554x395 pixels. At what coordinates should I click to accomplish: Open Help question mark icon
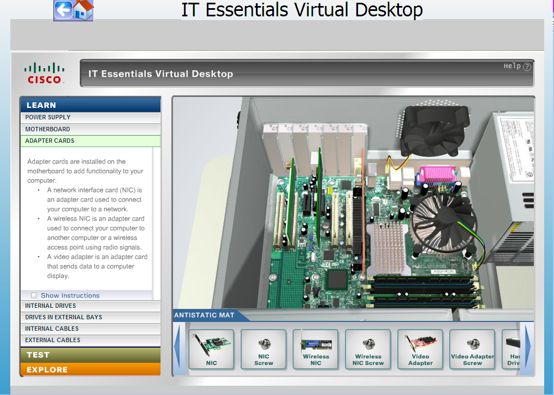(527, 66)
